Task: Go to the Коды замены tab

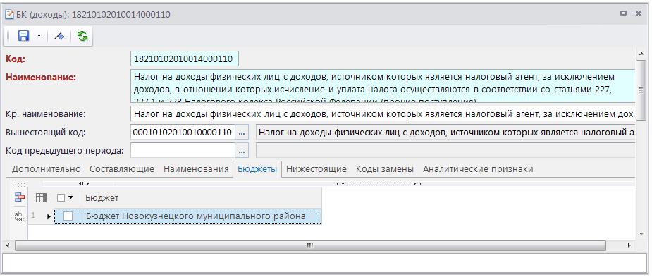Action: click(x=385, y=169)
